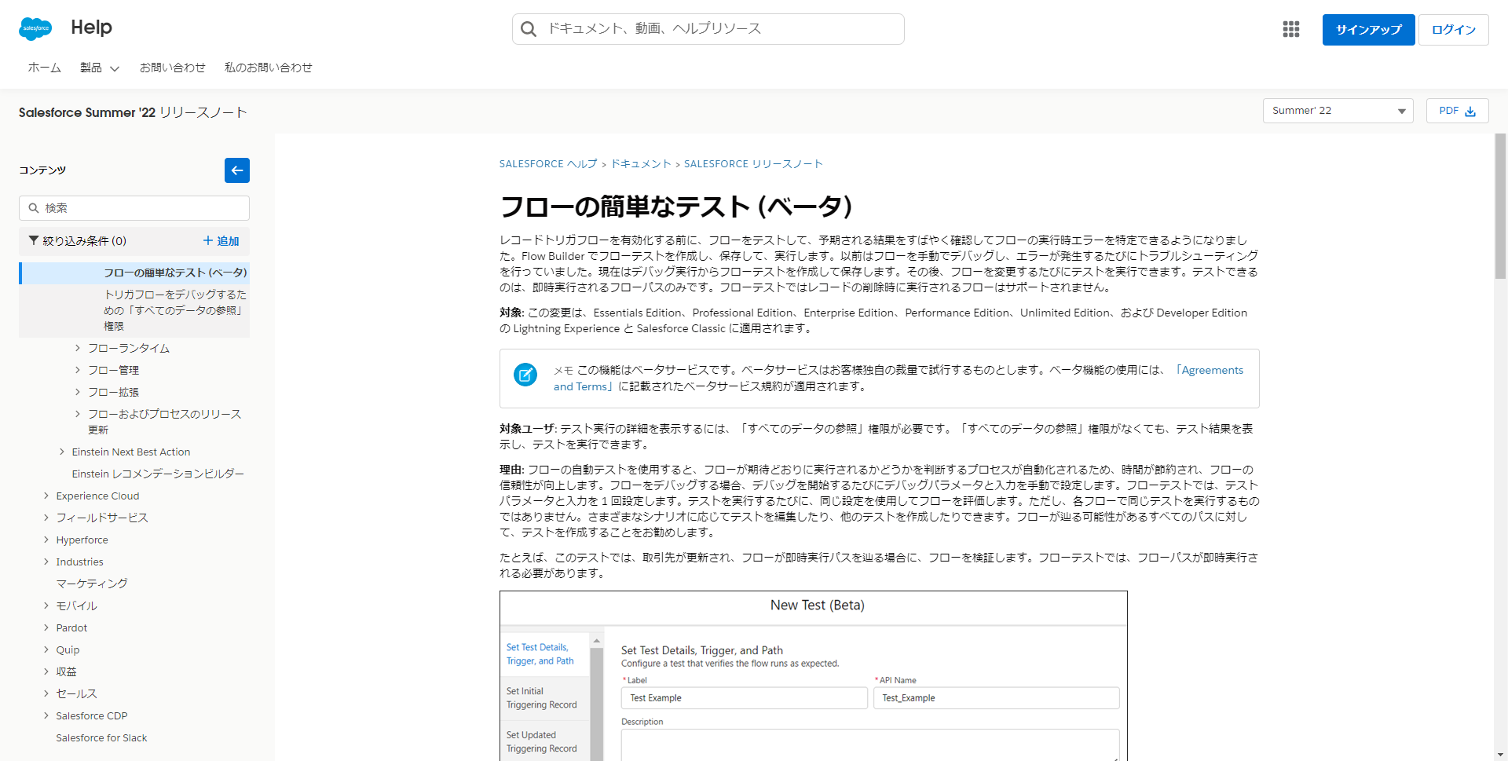Open the ホーム menu item
This screenshot has width=1508, height=761.
(x=45, y=68)
